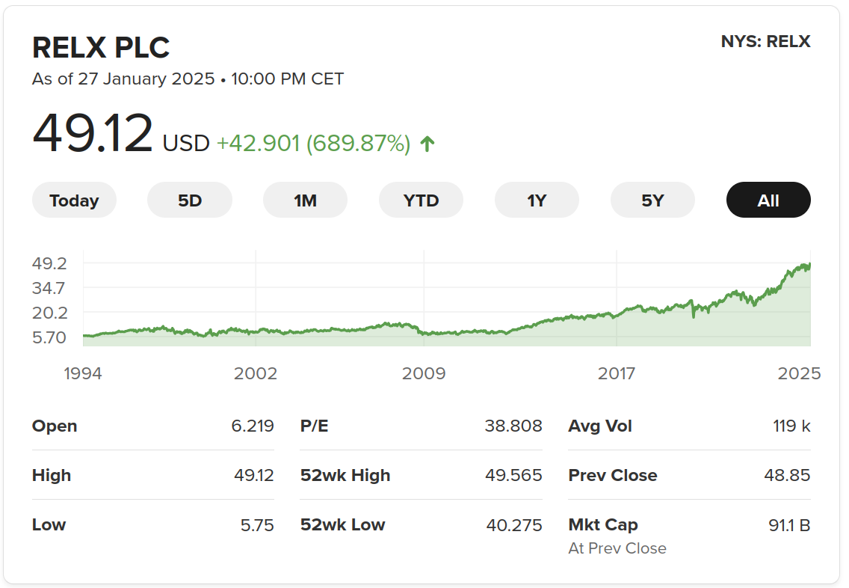849x588 pixels.
Task: Switch chart to 5D range
Action: tap(190, 200)
